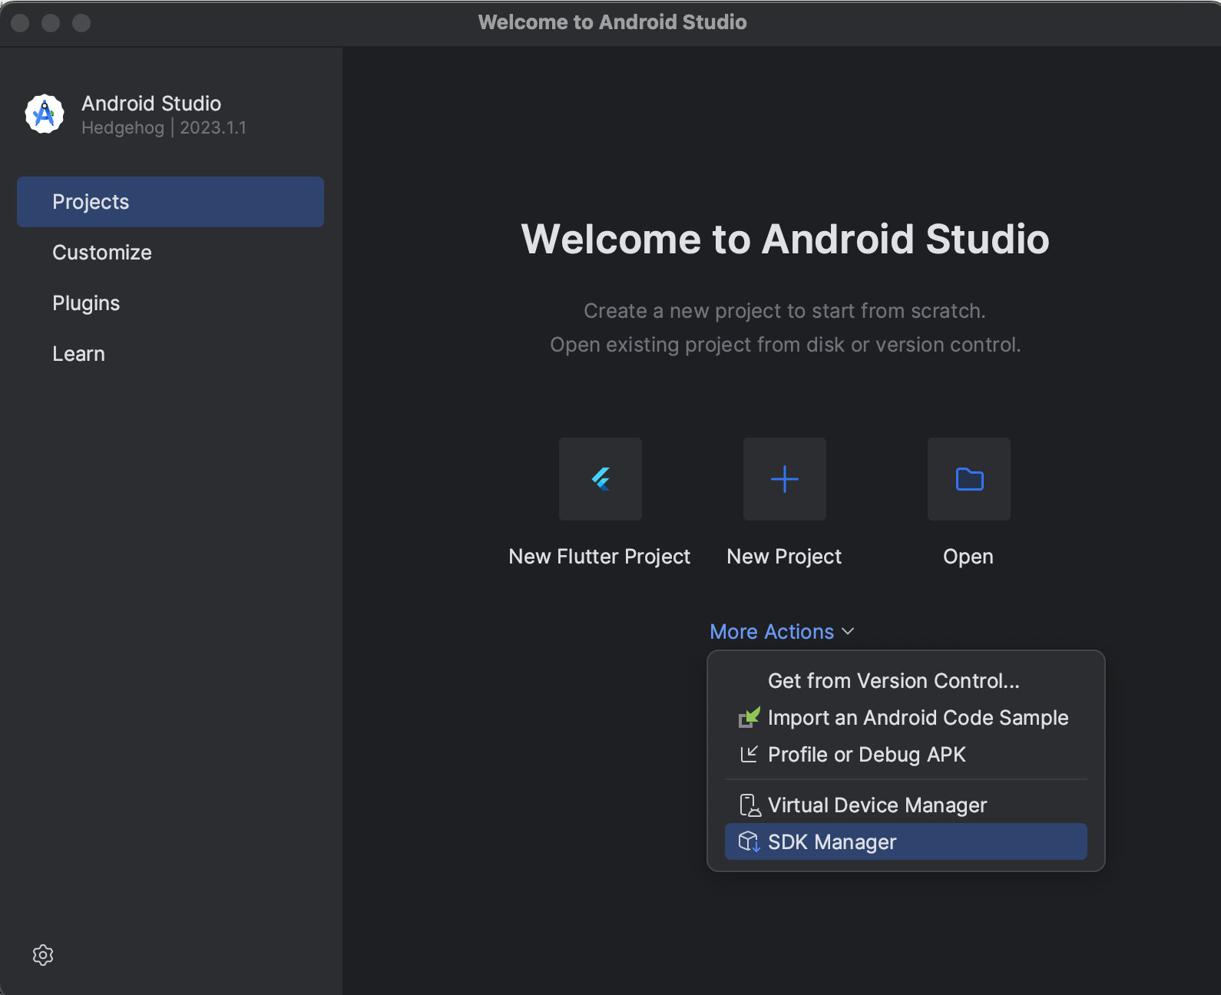The height and width of the screenshot is (995, 1221).
Task: Collapse the More Actions dropdown
Action: point(782,632)
